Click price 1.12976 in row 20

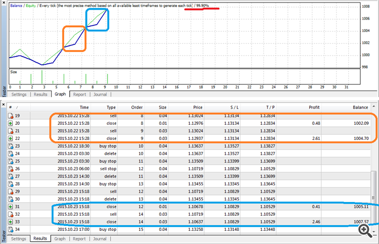pos(196,123)
